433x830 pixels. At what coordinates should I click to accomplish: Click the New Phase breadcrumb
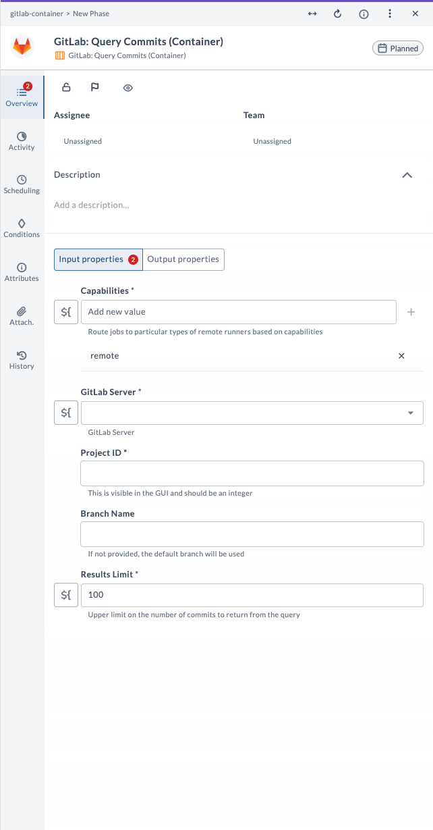tap(91, 14)
